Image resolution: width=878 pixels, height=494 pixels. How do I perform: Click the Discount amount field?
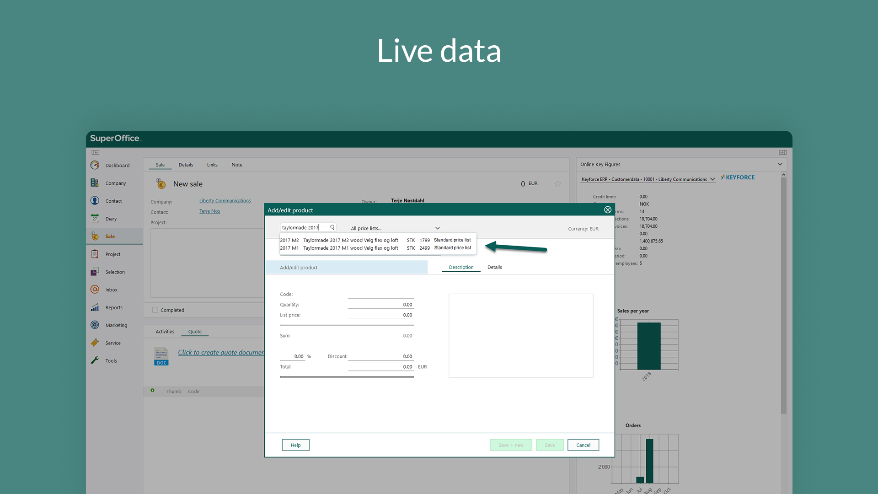click(x=380, y=356)
